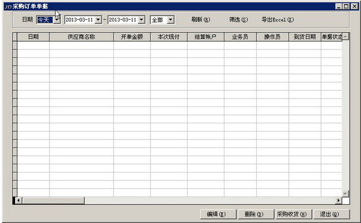Click the horizontal scrollbar thumb
The width and height of the screenshot is (361, 223).
(x=53, y=201)
